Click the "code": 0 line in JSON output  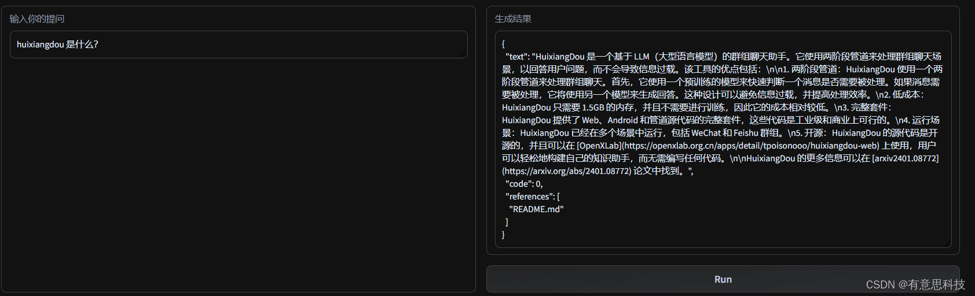point(524,184)
